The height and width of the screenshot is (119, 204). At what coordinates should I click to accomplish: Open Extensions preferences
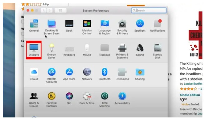(122, 74)
